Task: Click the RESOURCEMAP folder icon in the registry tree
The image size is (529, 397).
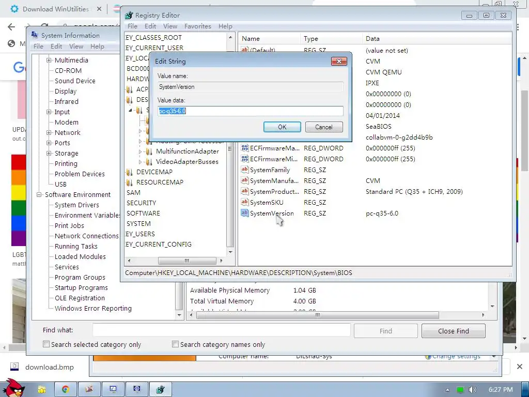Action: [130, 182]
